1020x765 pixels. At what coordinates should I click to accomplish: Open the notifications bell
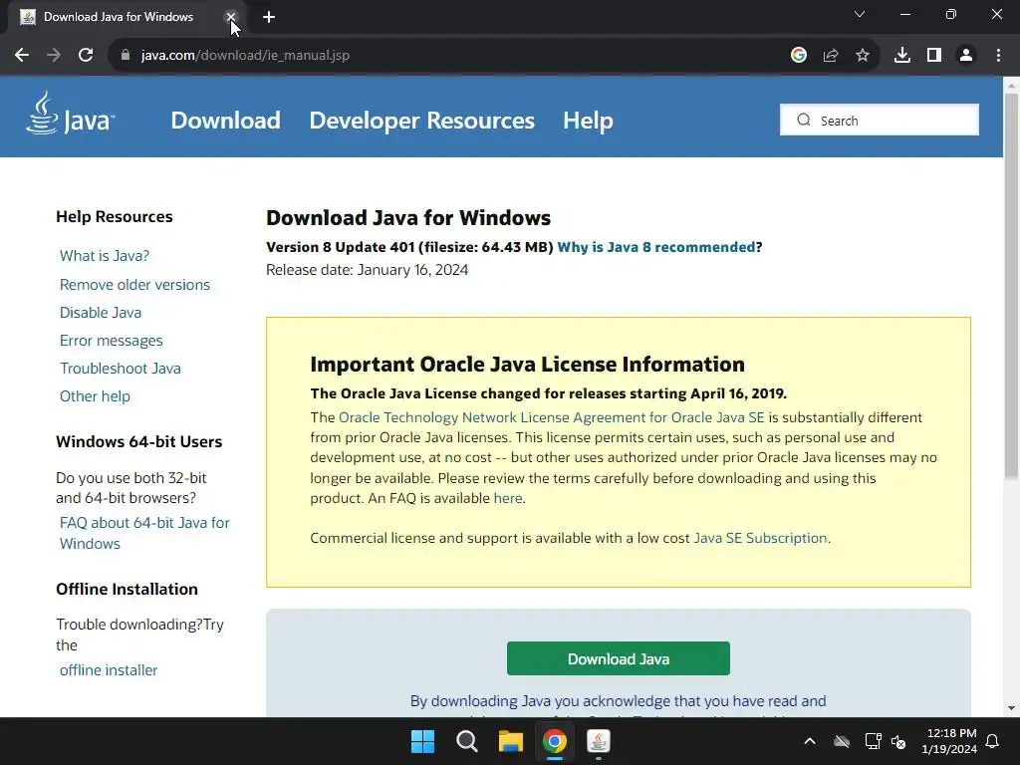pos(993,741)
